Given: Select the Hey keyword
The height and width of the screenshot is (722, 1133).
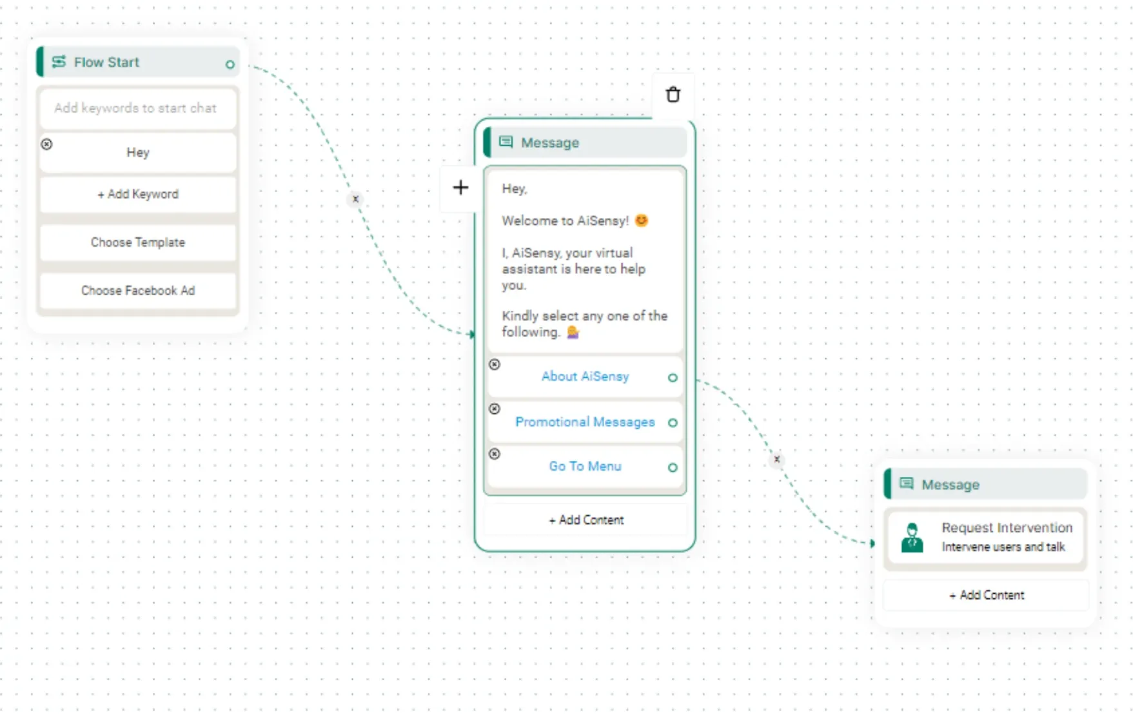Looking at the screenshot, I should click(x=137, y=153).
